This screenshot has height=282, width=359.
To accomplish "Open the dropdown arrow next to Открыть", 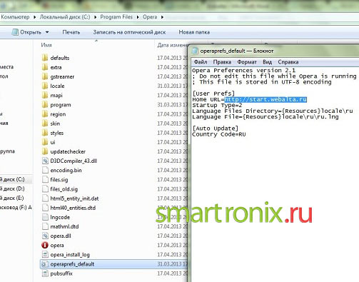I will (x=47, y=32).
